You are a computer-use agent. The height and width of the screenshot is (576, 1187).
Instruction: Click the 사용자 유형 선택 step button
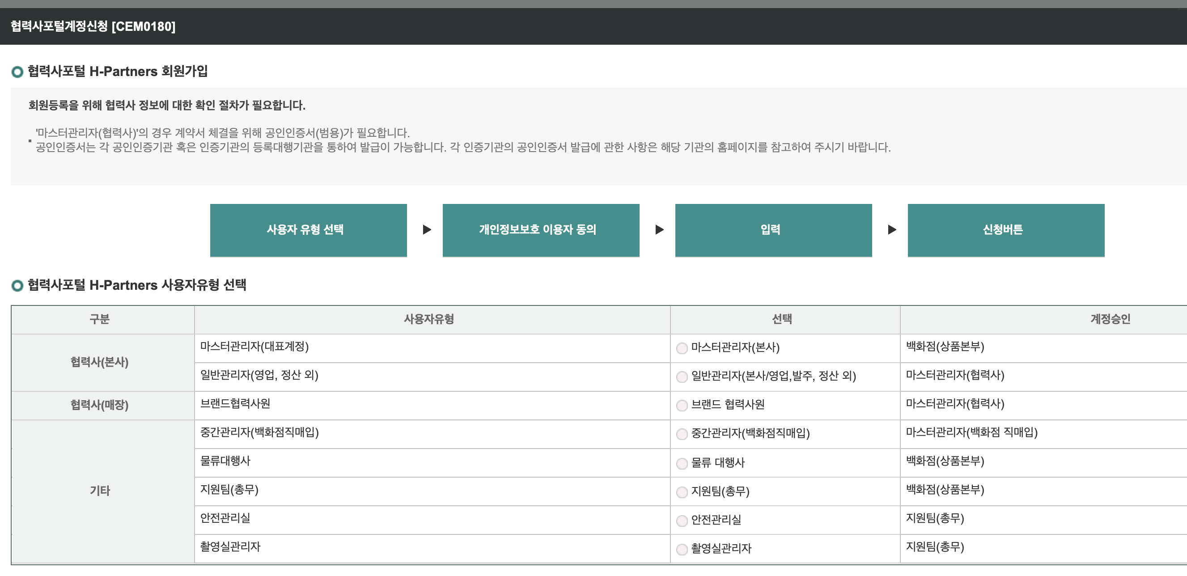point(308,230)
